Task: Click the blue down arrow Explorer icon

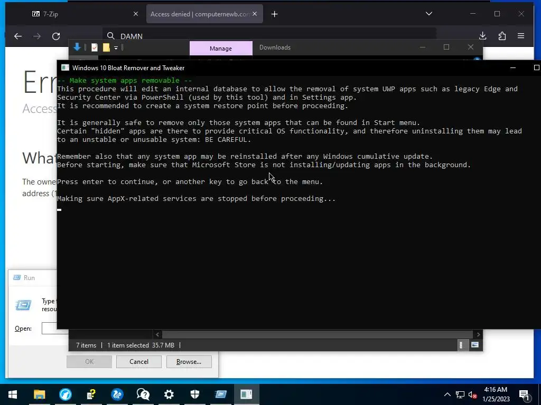Action: [77, 47]
